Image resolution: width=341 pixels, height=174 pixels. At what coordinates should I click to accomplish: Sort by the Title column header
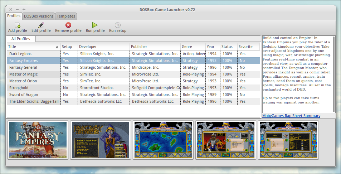[x=34, y=47]
